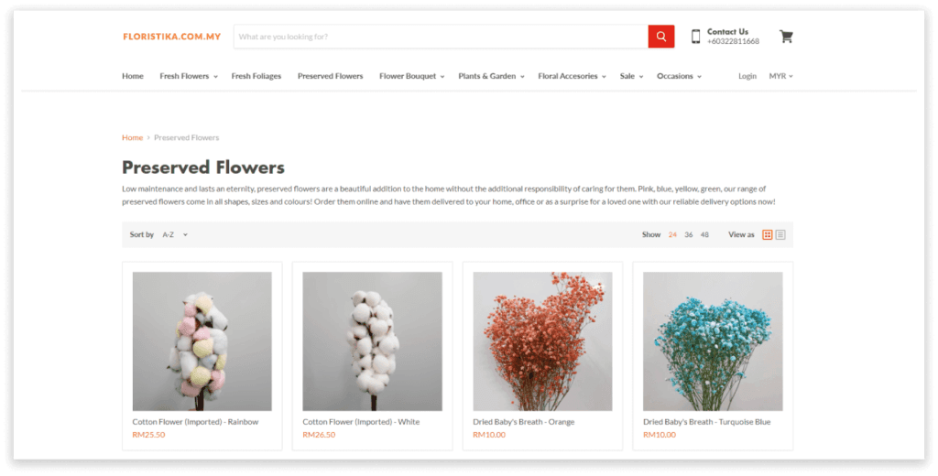The width and height of the screenshot is (938, 476).
Task: Click the red search magnifier button
Action: click(x=661, y=37)
